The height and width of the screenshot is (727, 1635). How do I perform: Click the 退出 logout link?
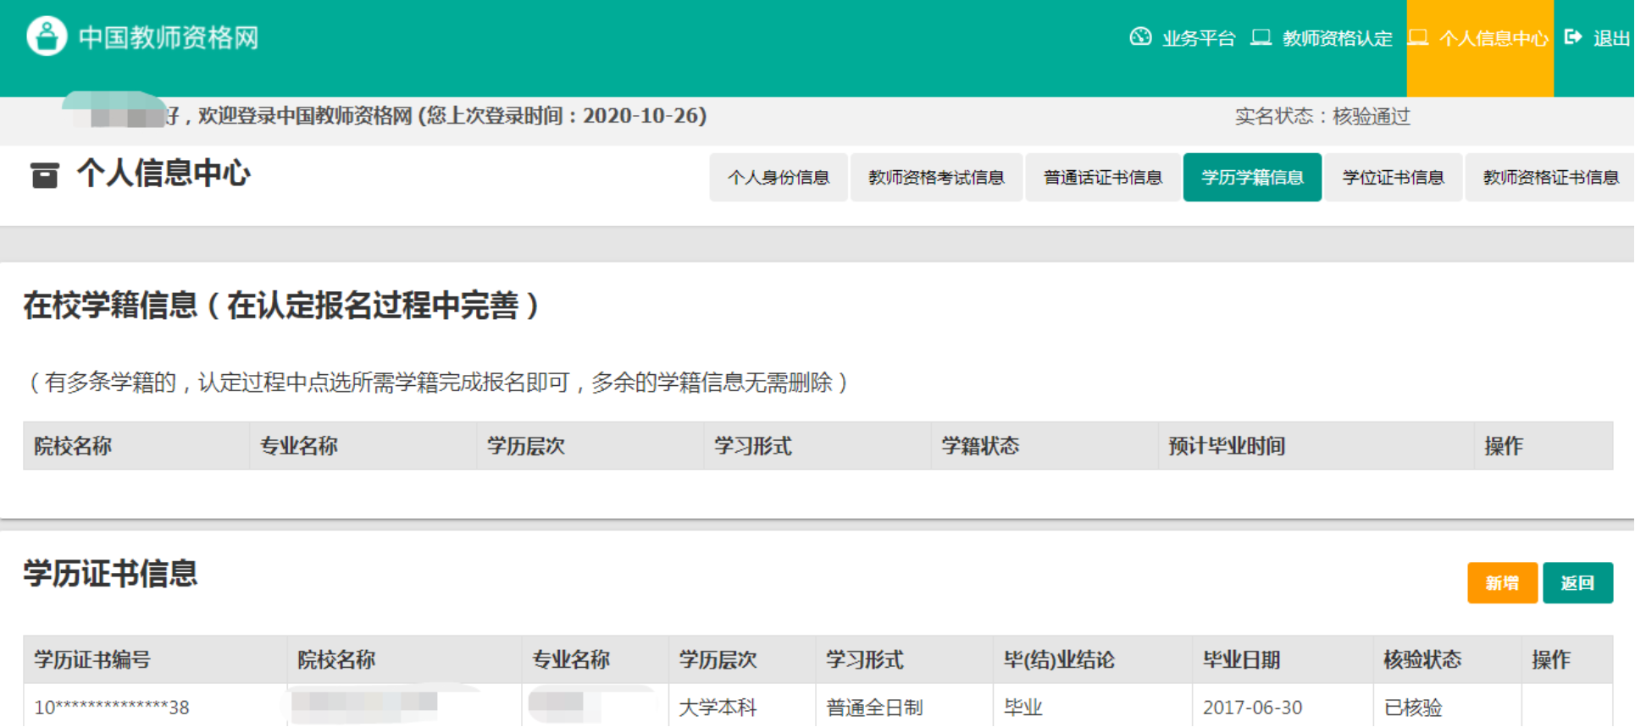[1610, 38]
